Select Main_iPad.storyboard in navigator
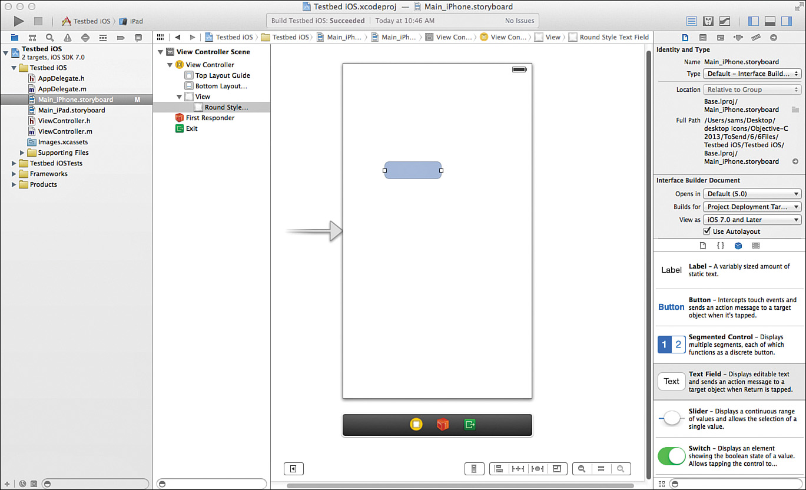The height and width of the screenshot is (490, 806). pyautogui.click(x=72, y=110)
